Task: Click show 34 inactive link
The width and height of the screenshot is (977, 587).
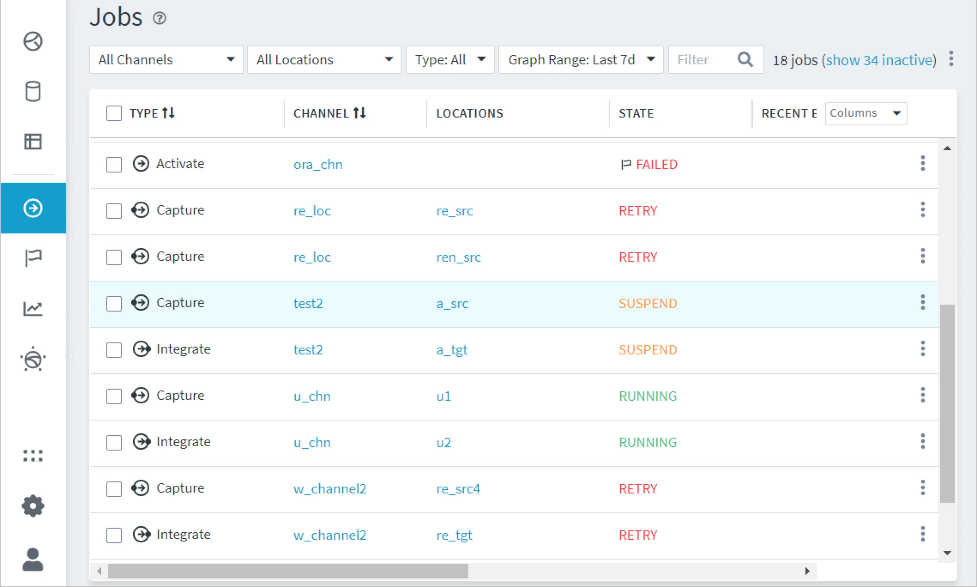Action: (x=880, y=60)
